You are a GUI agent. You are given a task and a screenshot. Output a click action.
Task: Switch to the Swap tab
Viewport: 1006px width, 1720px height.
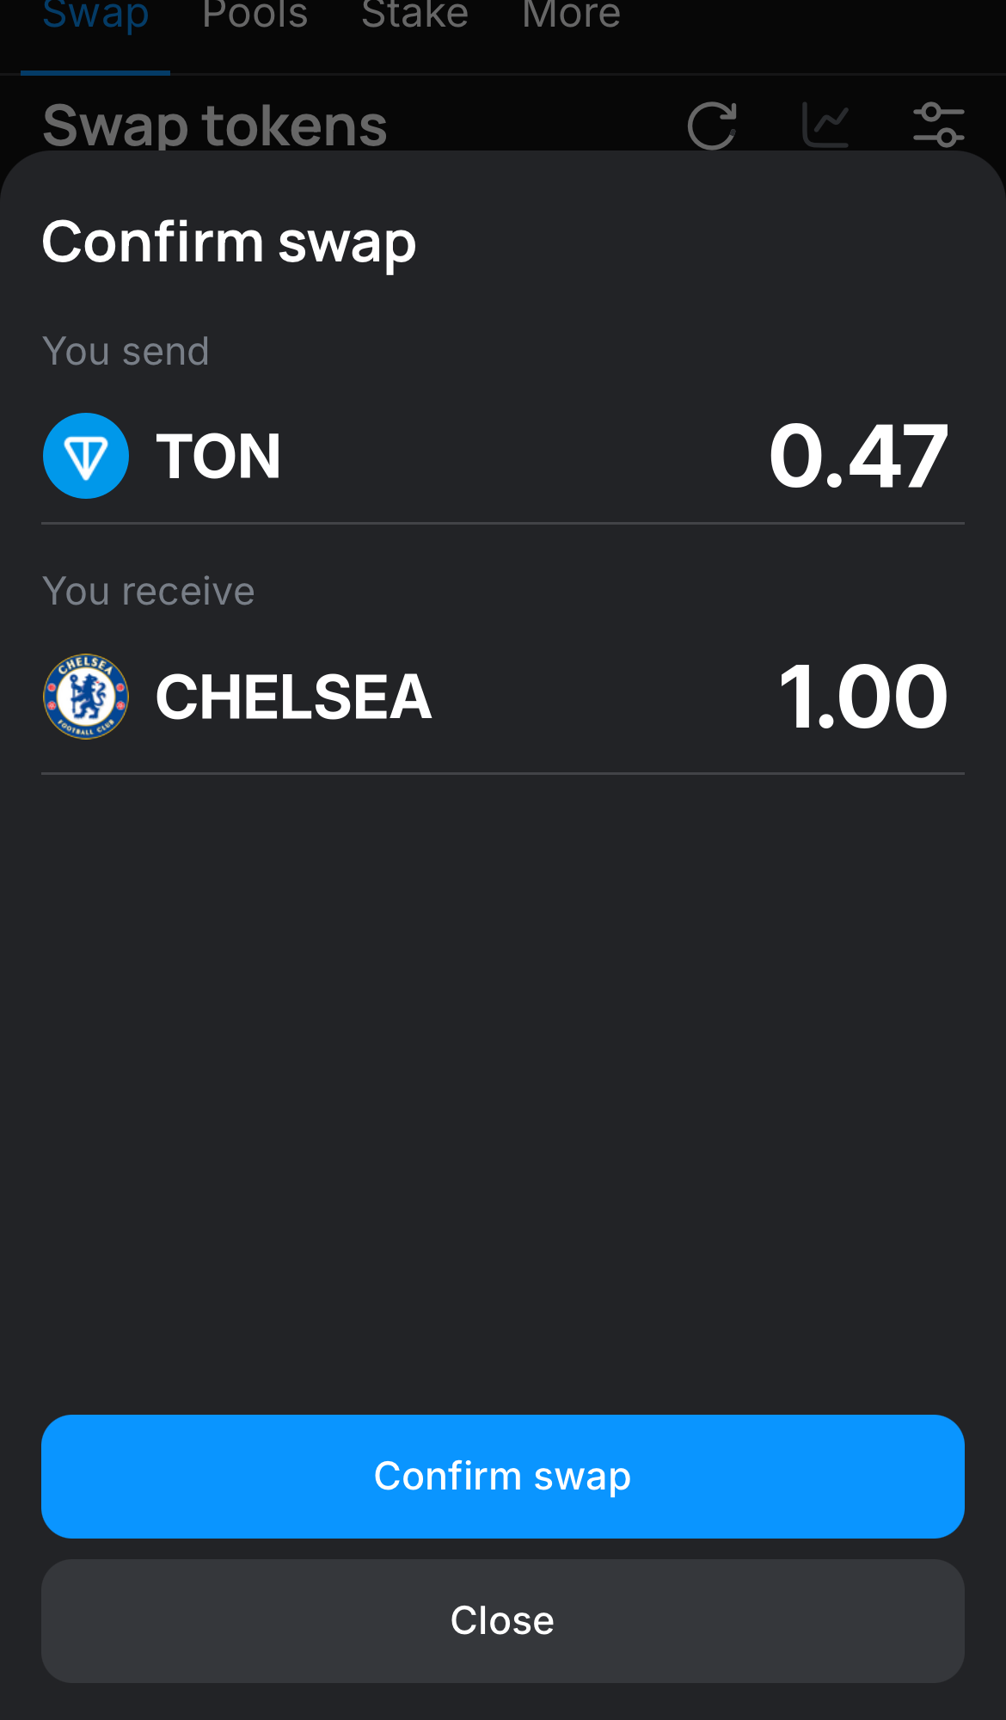(95, 15)
